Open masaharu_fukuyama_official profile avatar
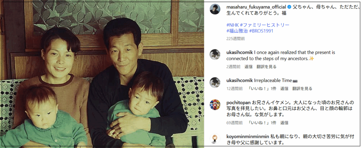This screenshot has height=148, width=362. [x=215, y=9]
